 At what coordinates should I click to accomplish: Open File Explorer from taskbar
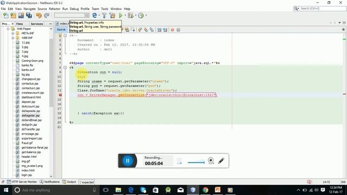(118, 190)
